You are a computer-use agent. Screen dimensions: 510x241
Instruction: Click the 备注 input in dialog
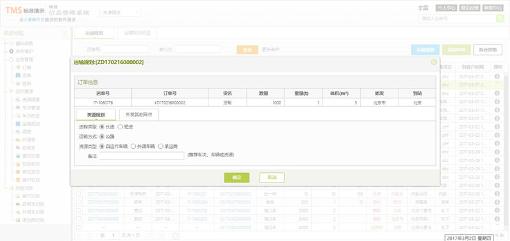point(142,156)
